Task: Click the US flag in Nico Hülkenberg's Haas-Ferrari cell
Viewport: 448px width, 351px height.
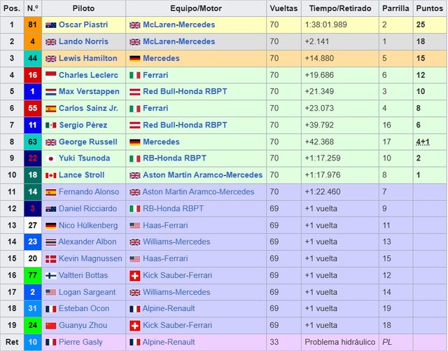Action: [135, 226]
